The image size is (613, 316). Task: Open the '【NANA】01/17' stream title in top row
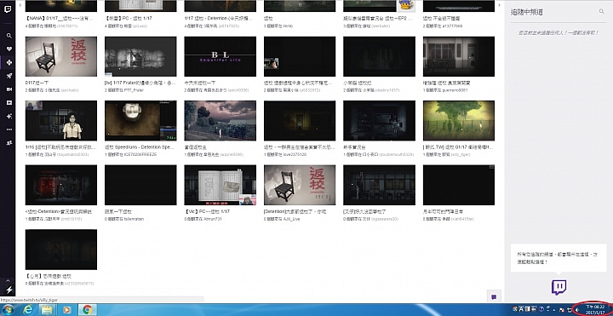tap(60, 19)
